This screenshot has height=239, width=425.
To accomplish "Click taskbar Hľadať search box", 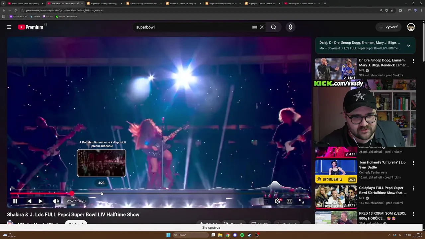I will coord(191,235).
